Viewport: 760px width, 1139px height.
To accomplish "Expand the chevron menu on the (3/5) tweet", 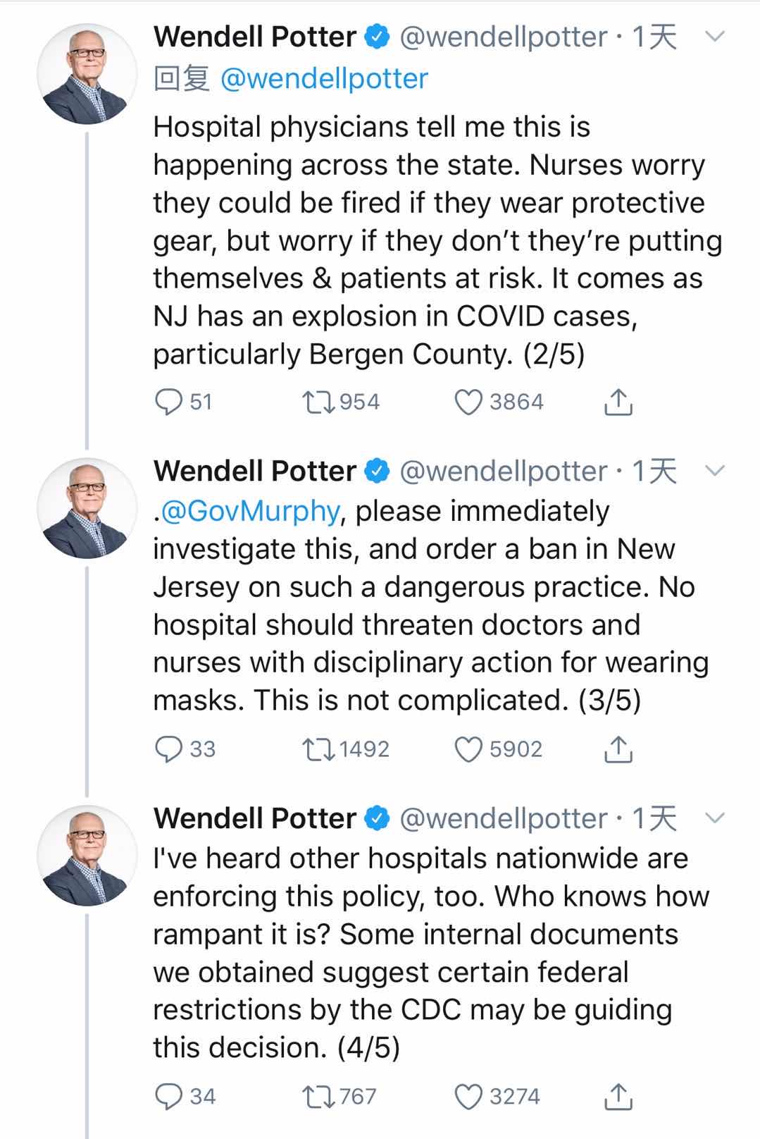I will 714,471.
